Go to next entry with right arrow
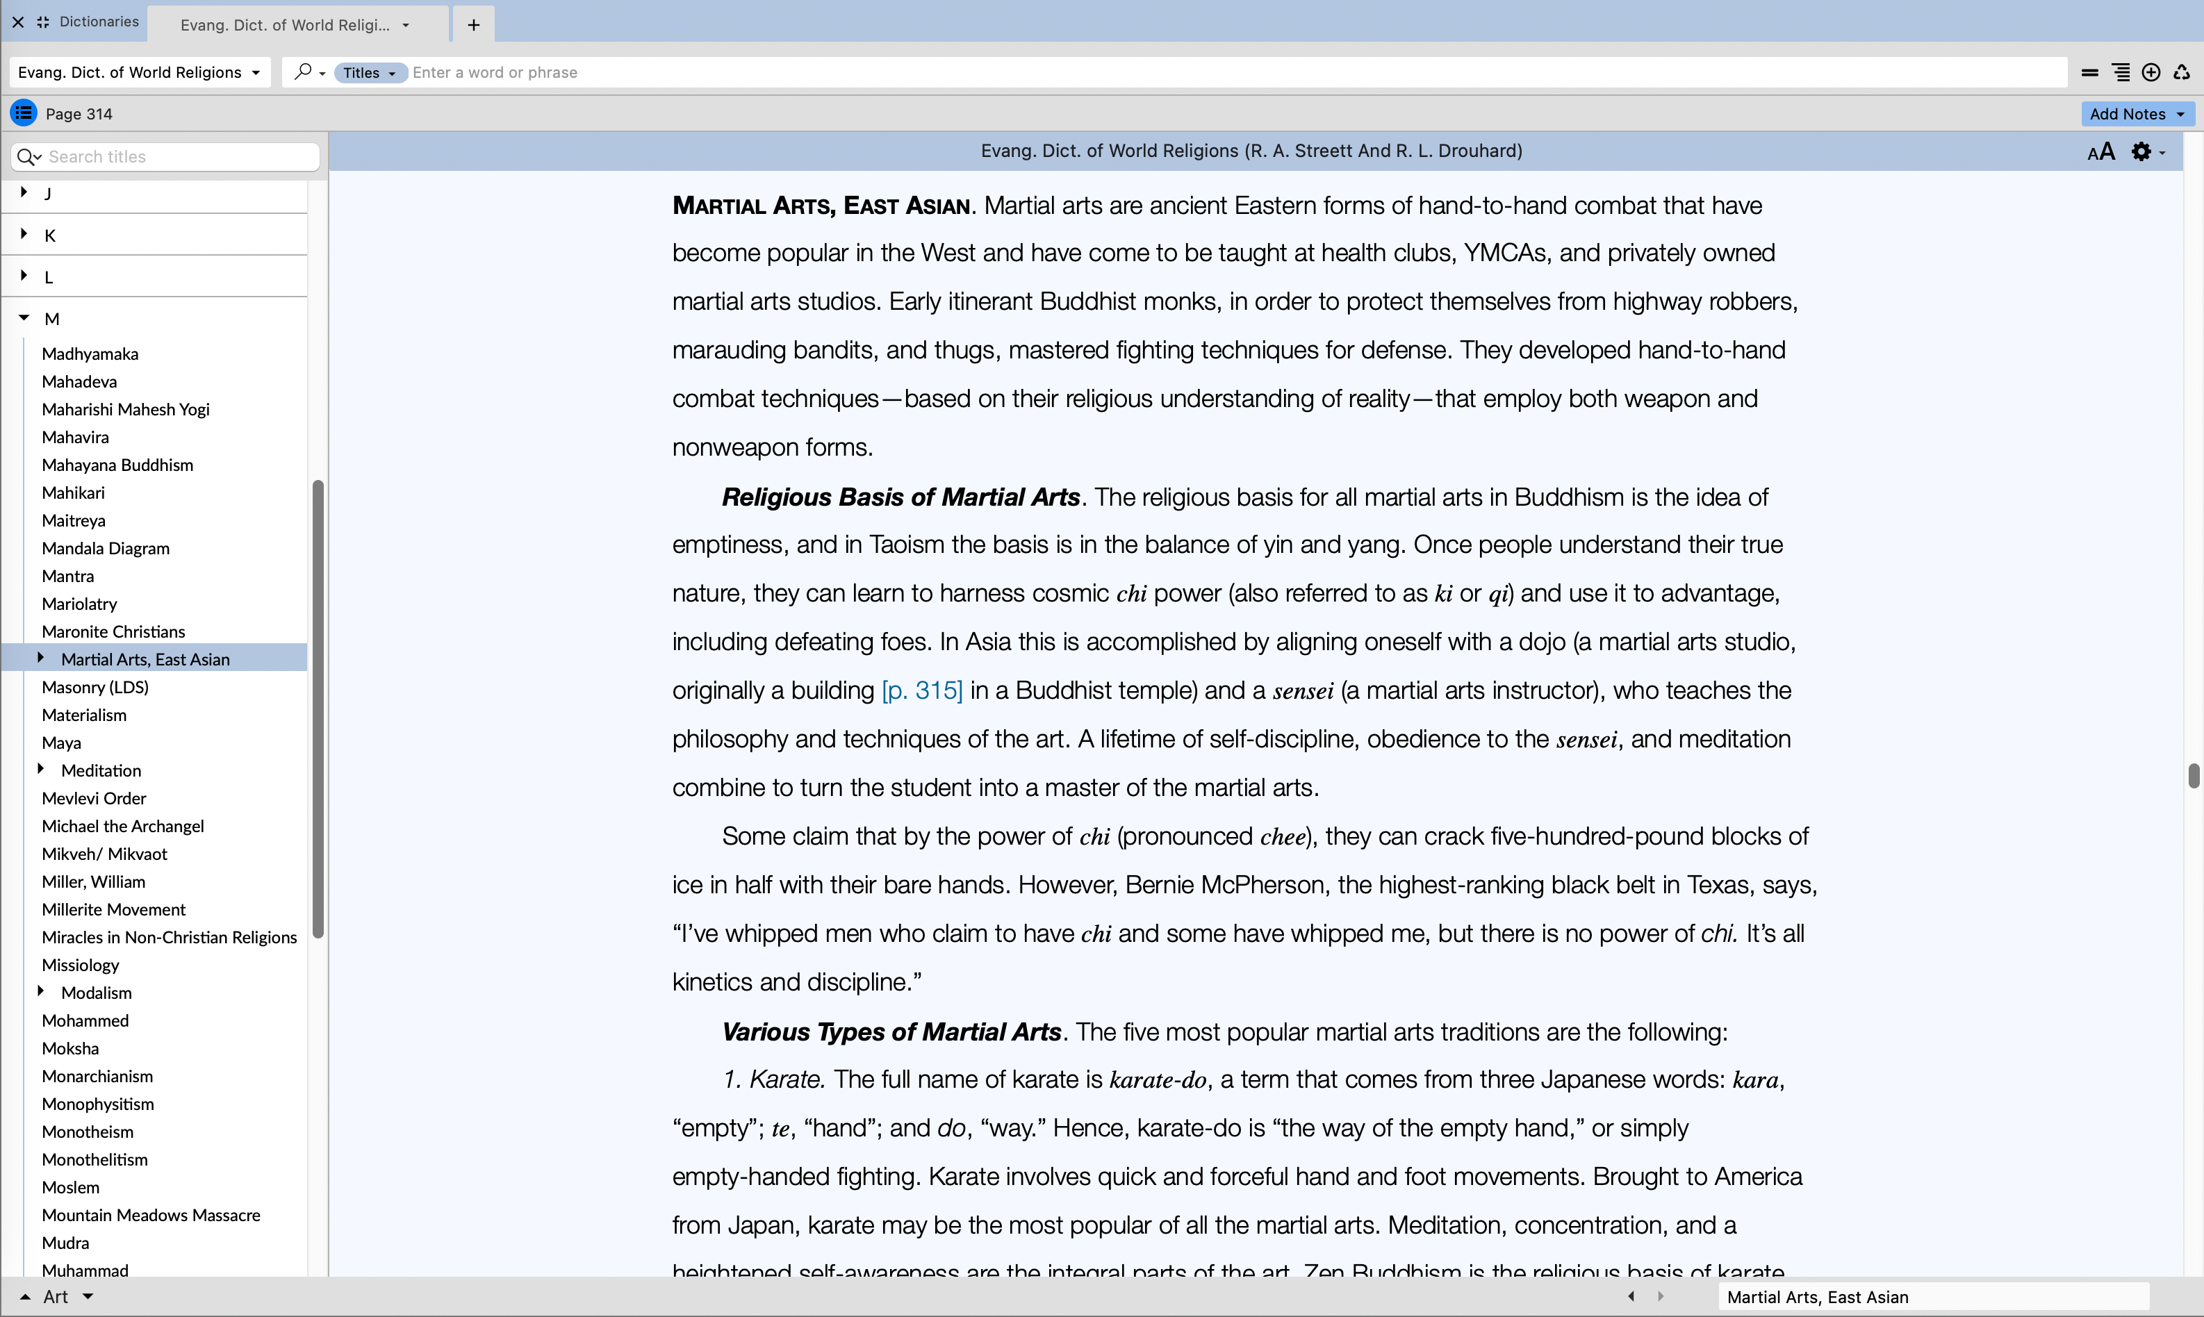The height and width of the screenshot is (1317, 2204). coord(1660,1295)
